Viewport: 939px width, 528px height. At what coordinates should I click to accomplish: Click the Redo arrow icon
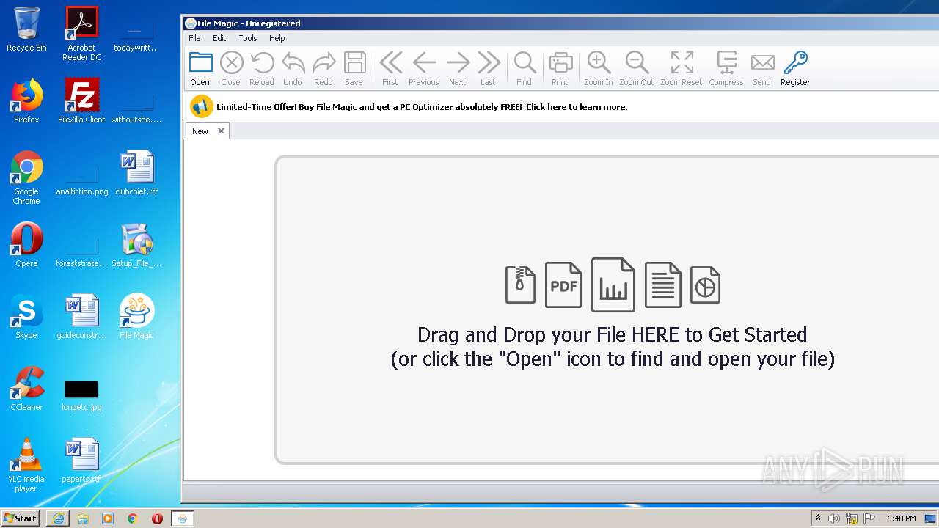tap(324, 64)
